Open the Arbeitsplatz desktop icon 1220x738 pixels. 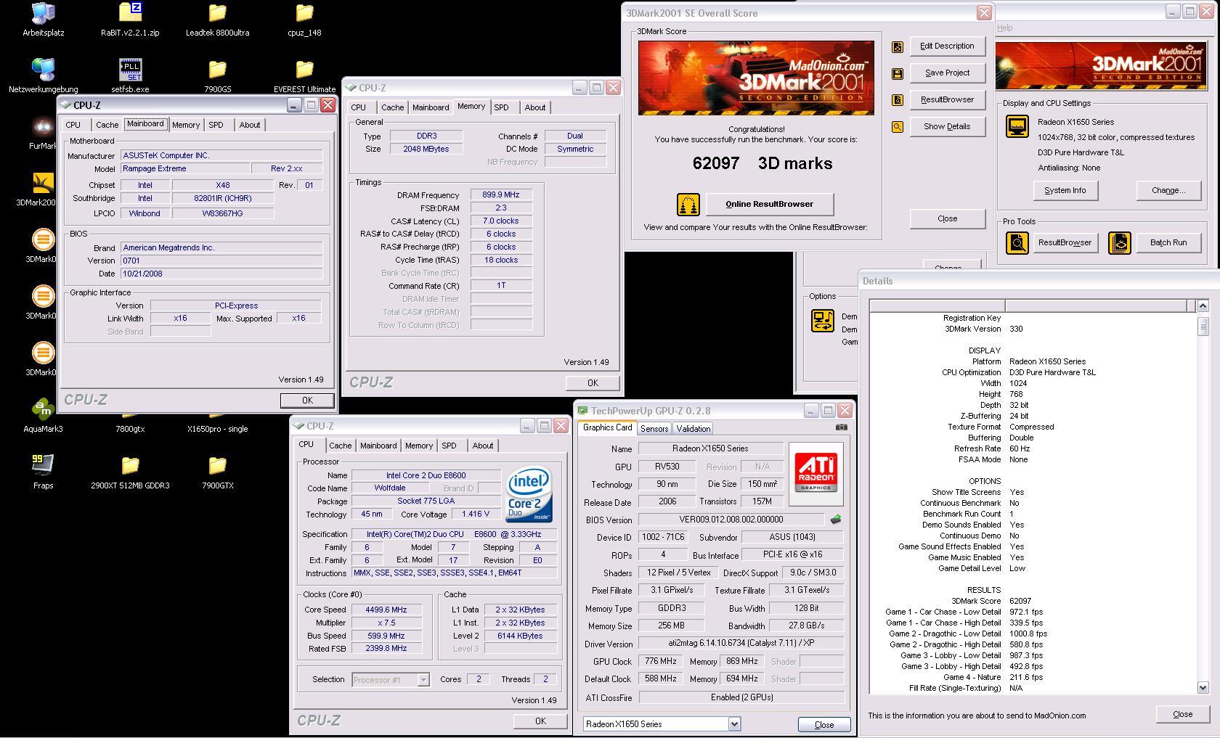pos(44,13)
